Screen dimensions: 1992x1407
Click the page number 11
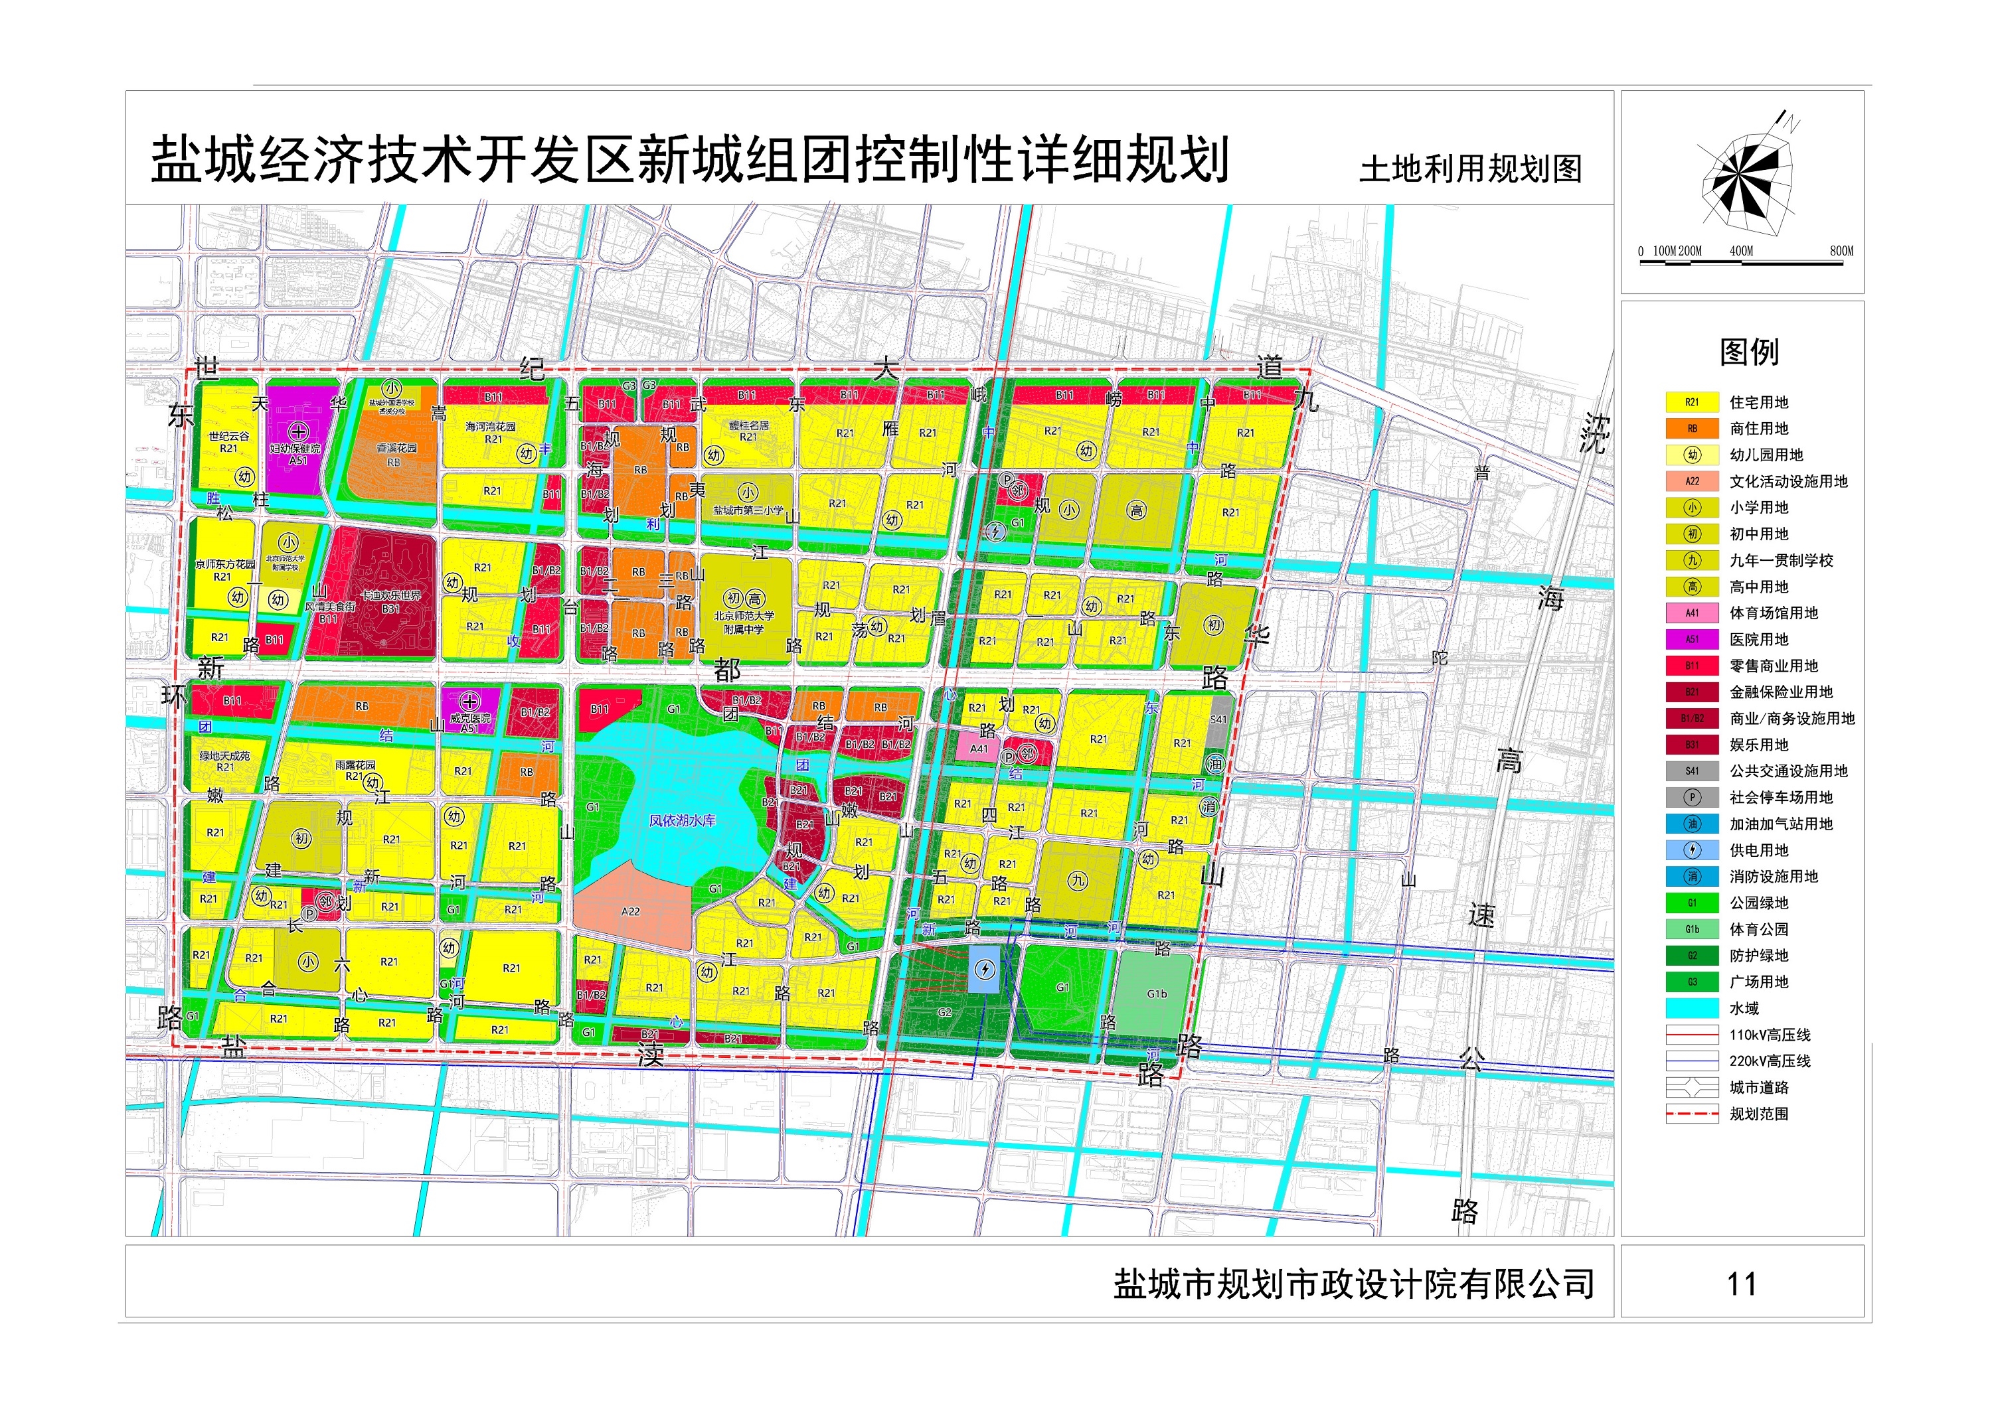(x=1741, y=1284)
